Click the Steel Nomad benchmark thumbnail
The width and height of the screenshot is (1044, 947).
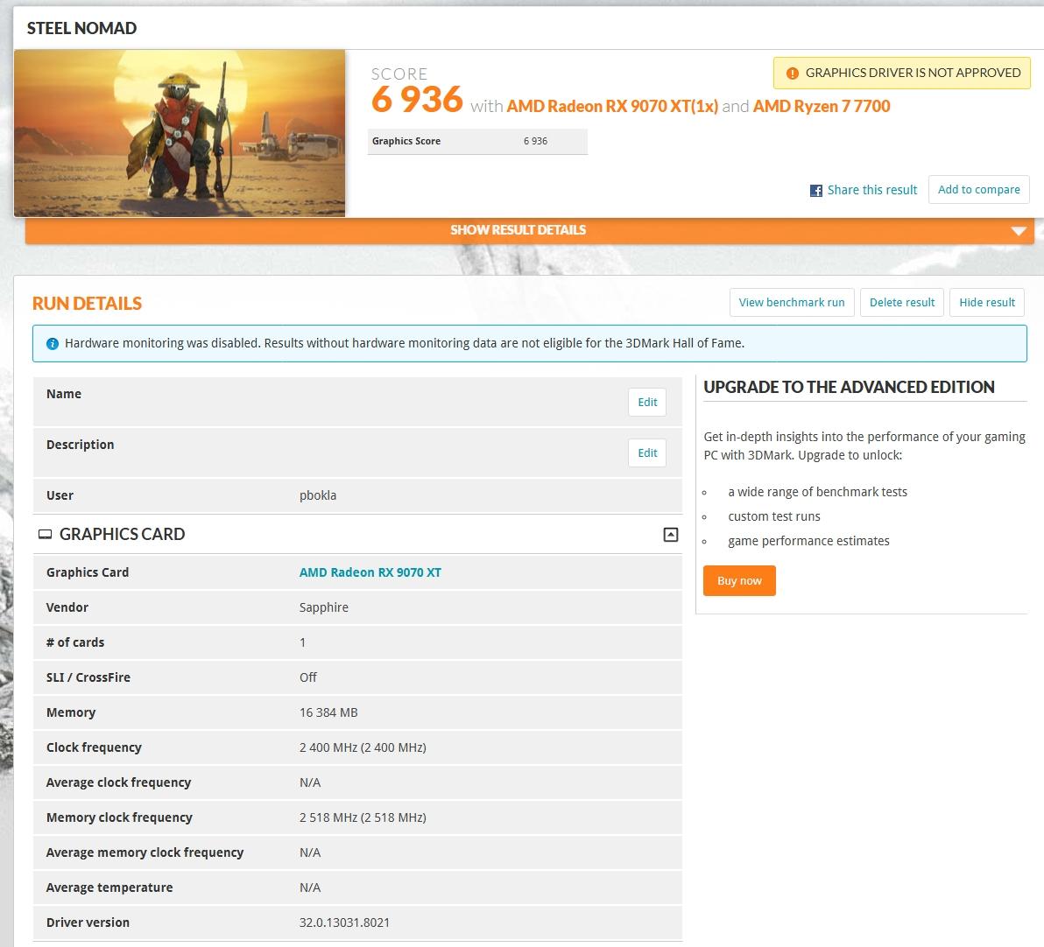coord(180,133)
